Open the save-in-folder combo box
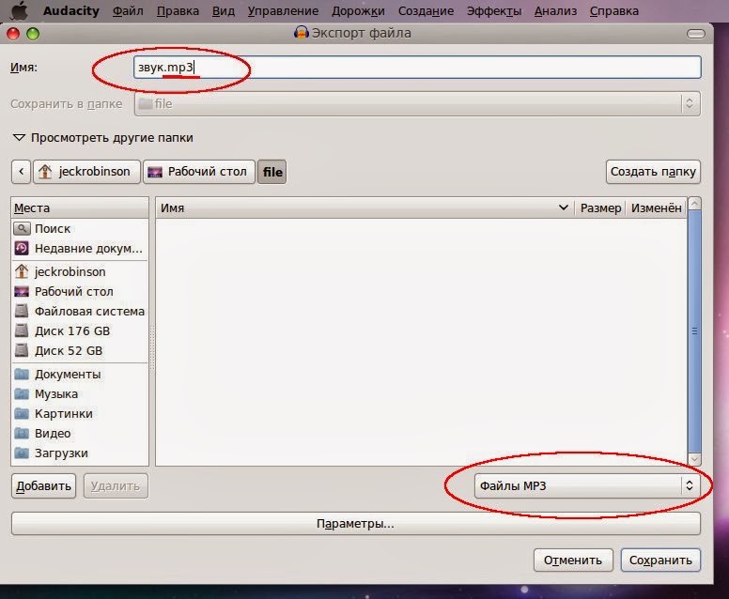 coord(417,103)
